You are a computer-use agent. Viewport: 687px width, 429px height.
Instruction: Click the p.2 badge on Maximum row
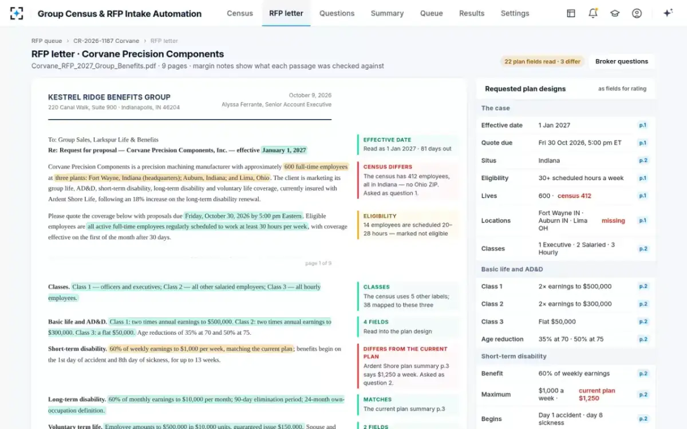[x=643, y=395]
